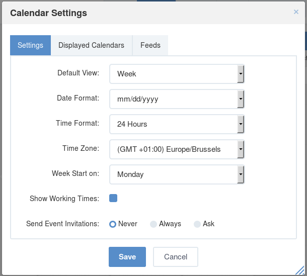Select Never for event invitations
The height and width of the screenshot is (276, 307).
113,224
